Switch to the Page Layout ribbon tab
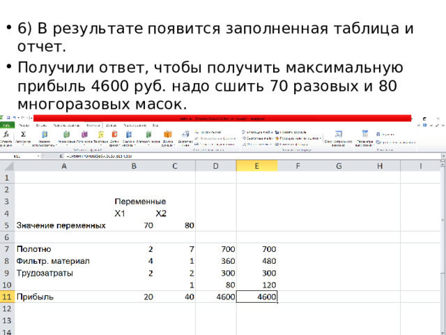 click(x=67, y=126)
